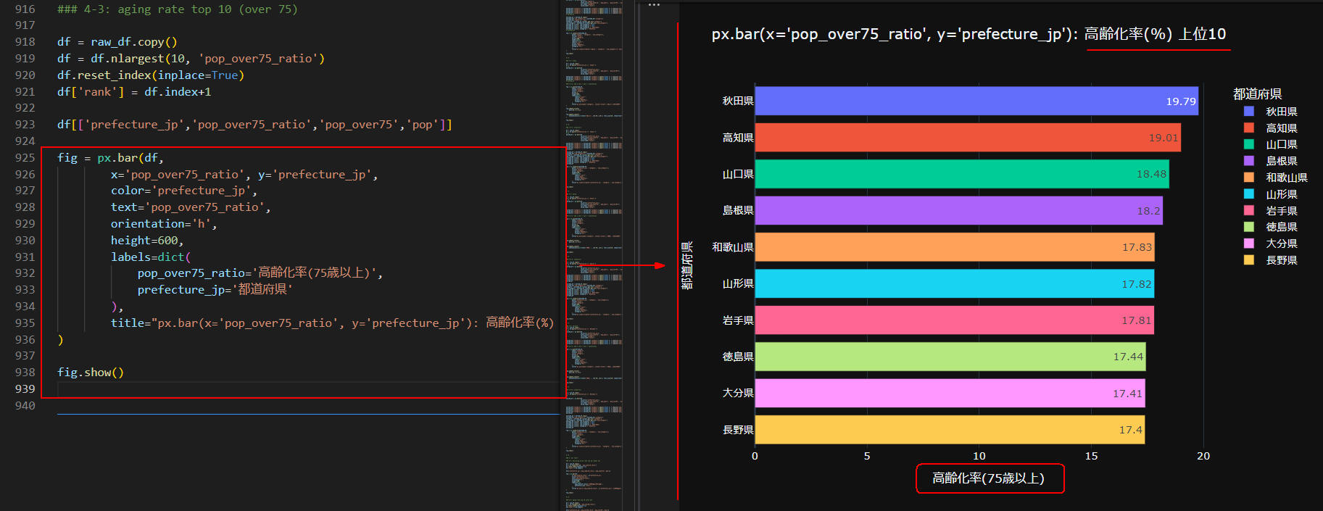Click x-axis tick label 15

pyautogui.click(x=1092, y=456)
